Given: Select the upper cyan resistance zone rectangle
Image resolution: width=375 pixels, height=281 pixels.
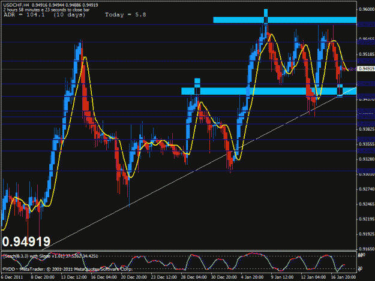Looking at the screenshot, I should tap(285, 20).
